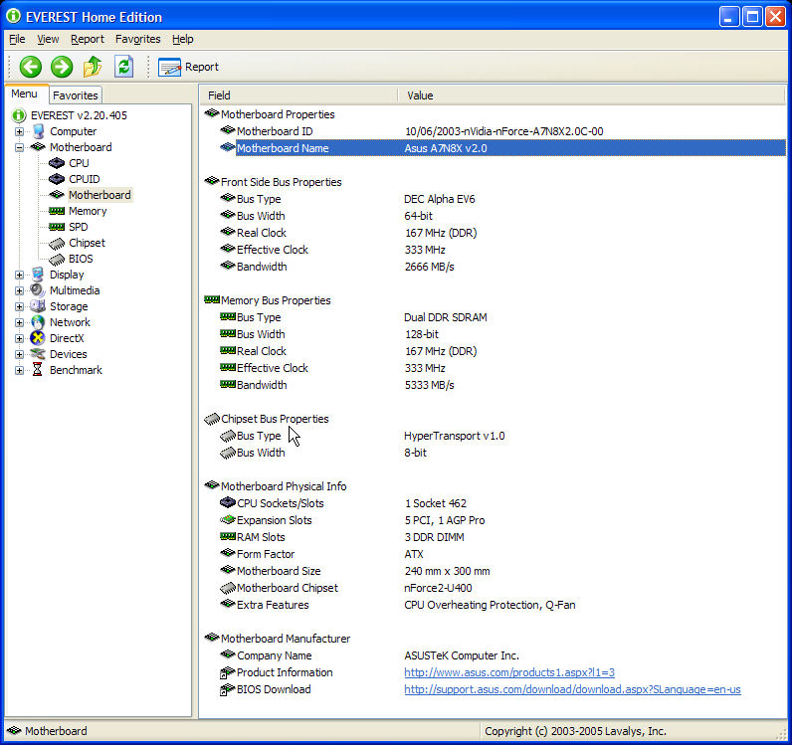792x745 pixels.
Task: Click the Expansion Slots green card icon
Action: click(228, 520)
